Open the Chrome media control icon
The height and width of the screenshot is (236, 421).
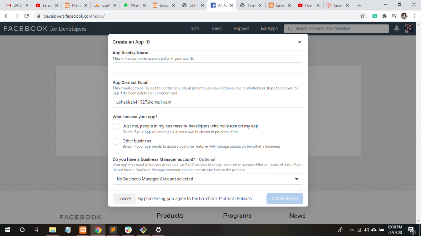point(394,16)
